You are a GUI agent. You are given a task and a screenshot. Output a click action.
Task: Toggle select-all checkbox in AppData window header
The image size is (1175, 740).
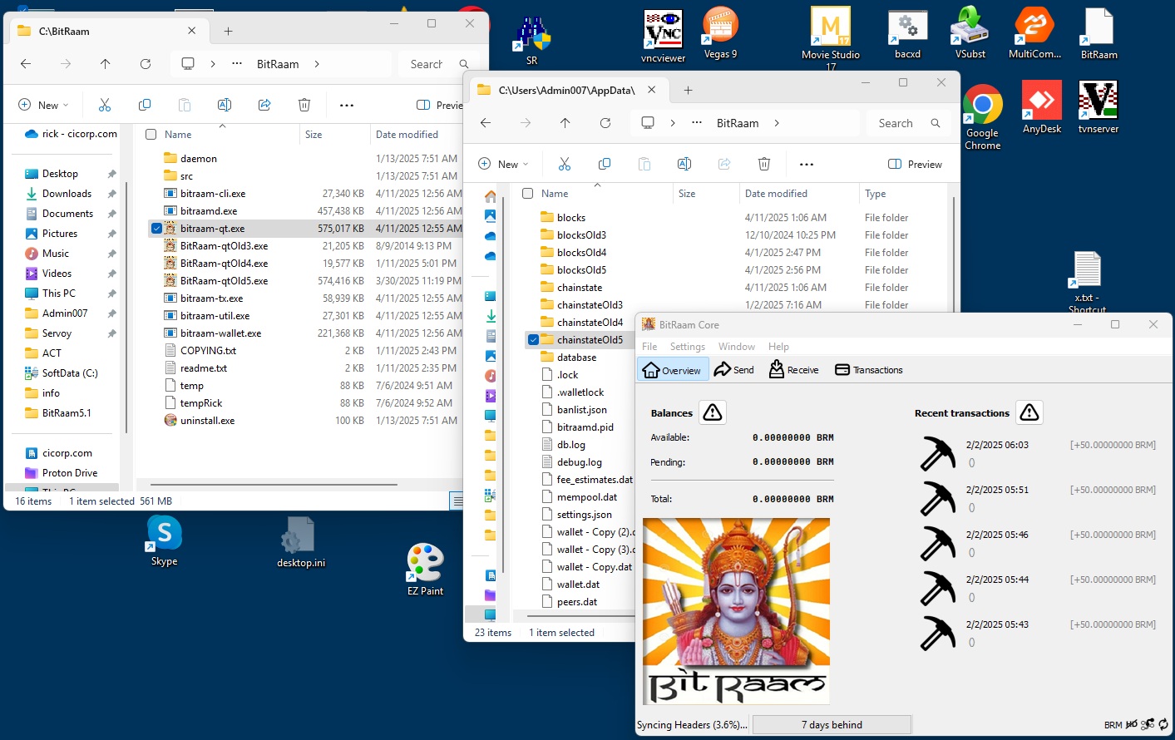point(527,193)
